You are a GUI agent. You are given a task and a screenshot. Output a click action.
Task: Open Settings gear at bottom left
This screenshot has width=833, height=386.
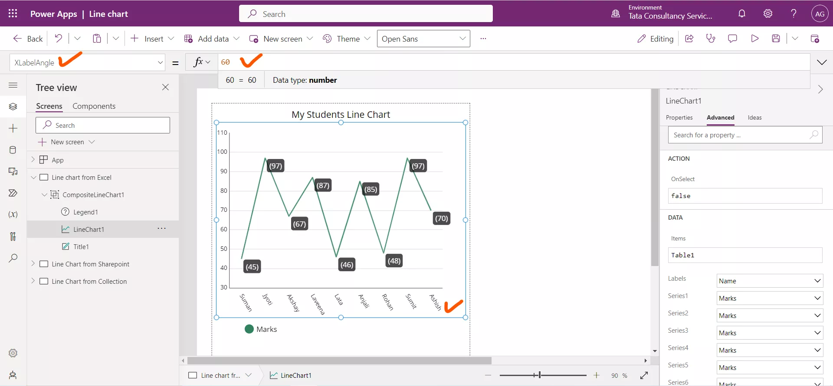[x=13, y=353]
